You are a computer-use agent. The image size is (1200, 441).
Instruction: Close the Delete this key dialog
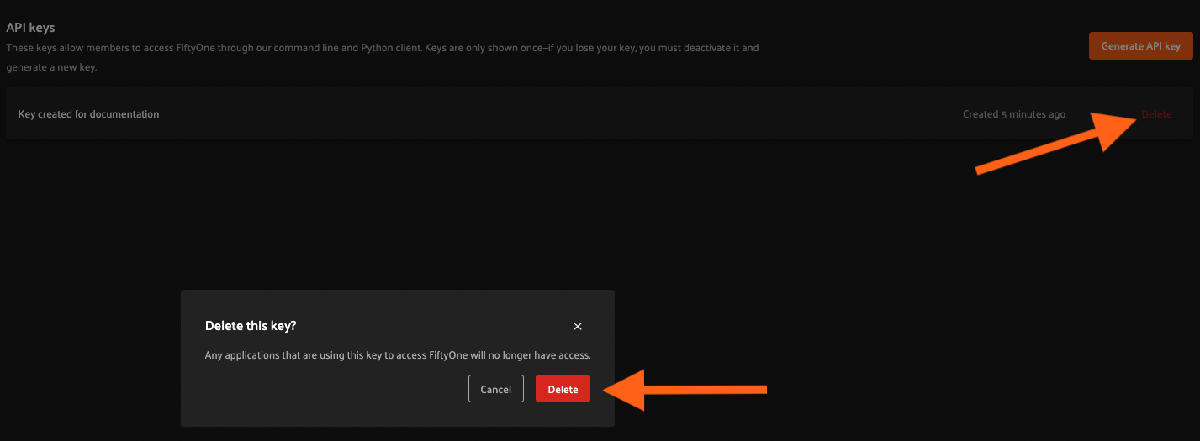(x=577, y=326)
